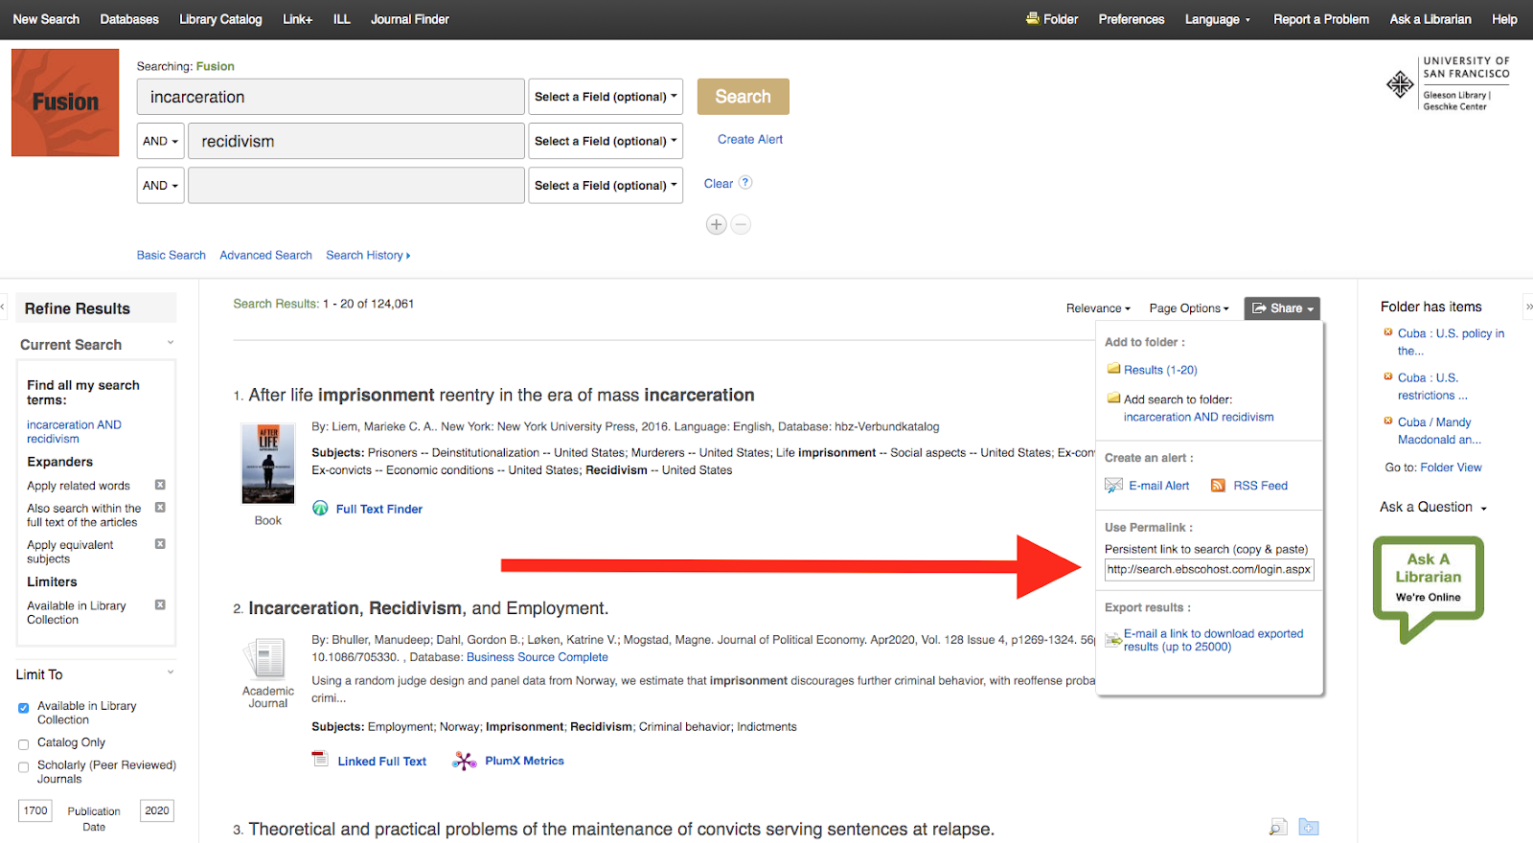This screenshot has width=1533, height=843.
Task: Collapse right panel with the arrow icon
Action: (x=1529, y=307)
